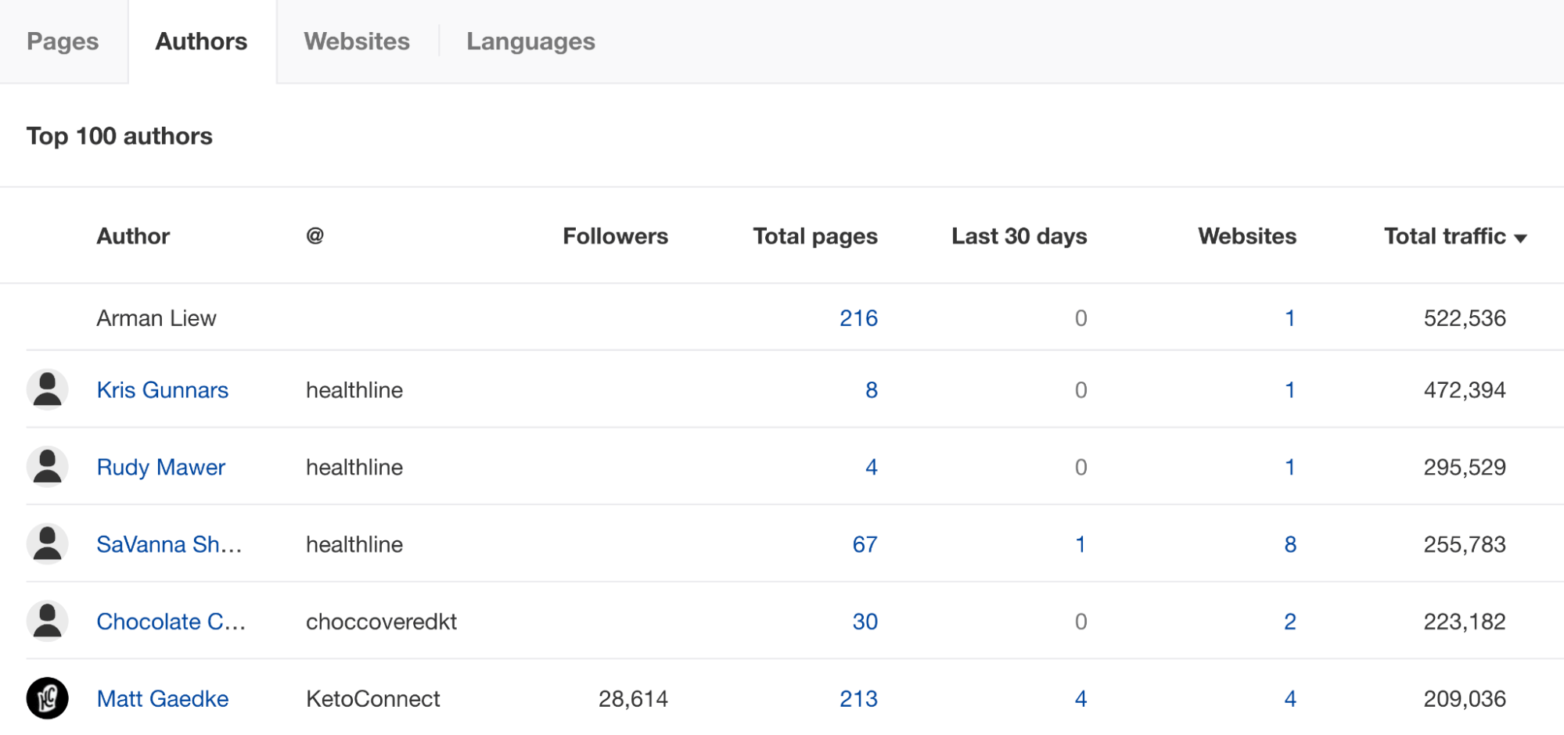1564x735 pixels.
Task: Click Rudy Mawer's profile avatar
Action: point(47,466)
